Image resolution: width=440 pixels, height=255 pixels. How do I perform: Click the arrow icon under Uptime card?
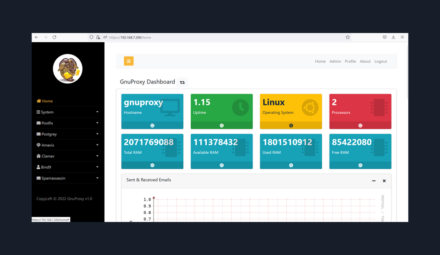[221, 125]
